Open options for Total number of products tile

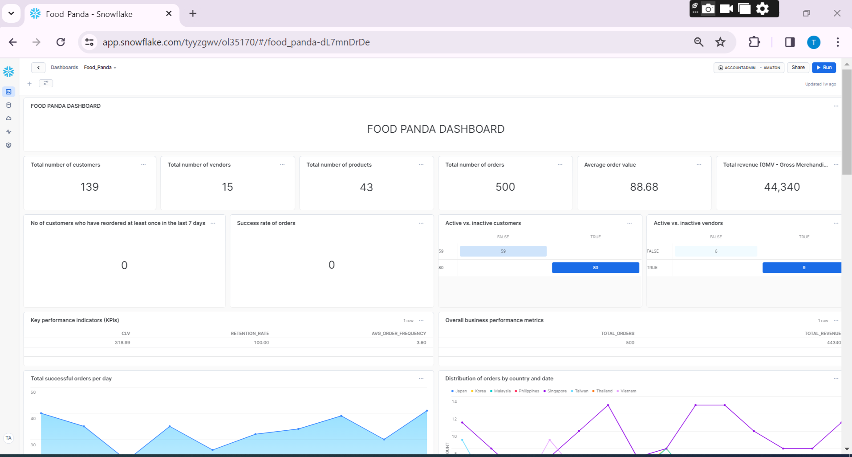(421, 164)
